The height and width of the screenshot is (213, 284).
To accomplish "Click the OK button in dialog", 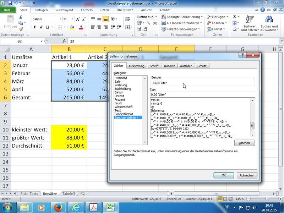I will [x=223, y=175].
